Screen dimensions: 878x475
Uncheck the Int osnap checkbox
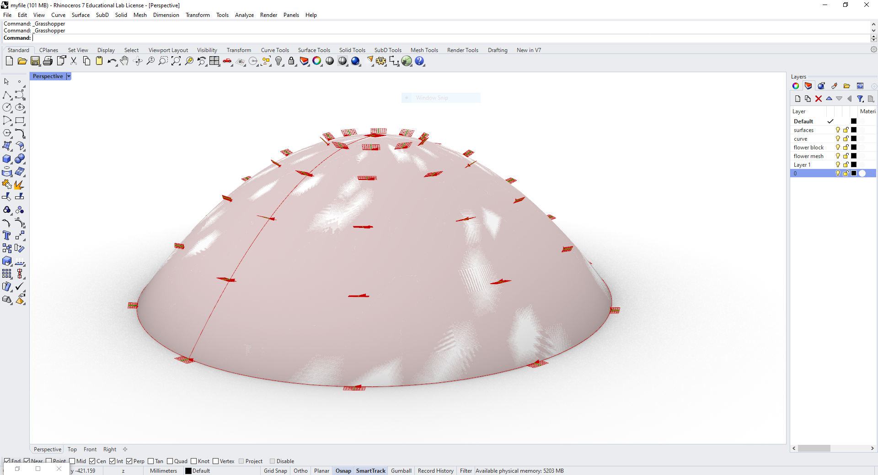[x=112, y=461]
